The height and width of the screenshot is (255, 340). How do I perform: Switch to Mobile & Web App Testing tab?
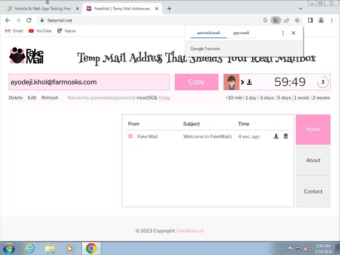tap(41, 9)
